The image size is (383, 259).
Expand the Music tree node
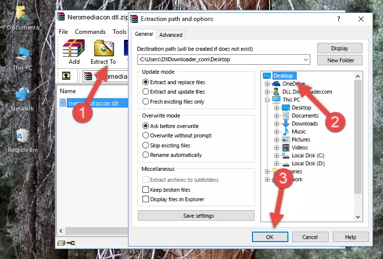click(x=276, y=131)
